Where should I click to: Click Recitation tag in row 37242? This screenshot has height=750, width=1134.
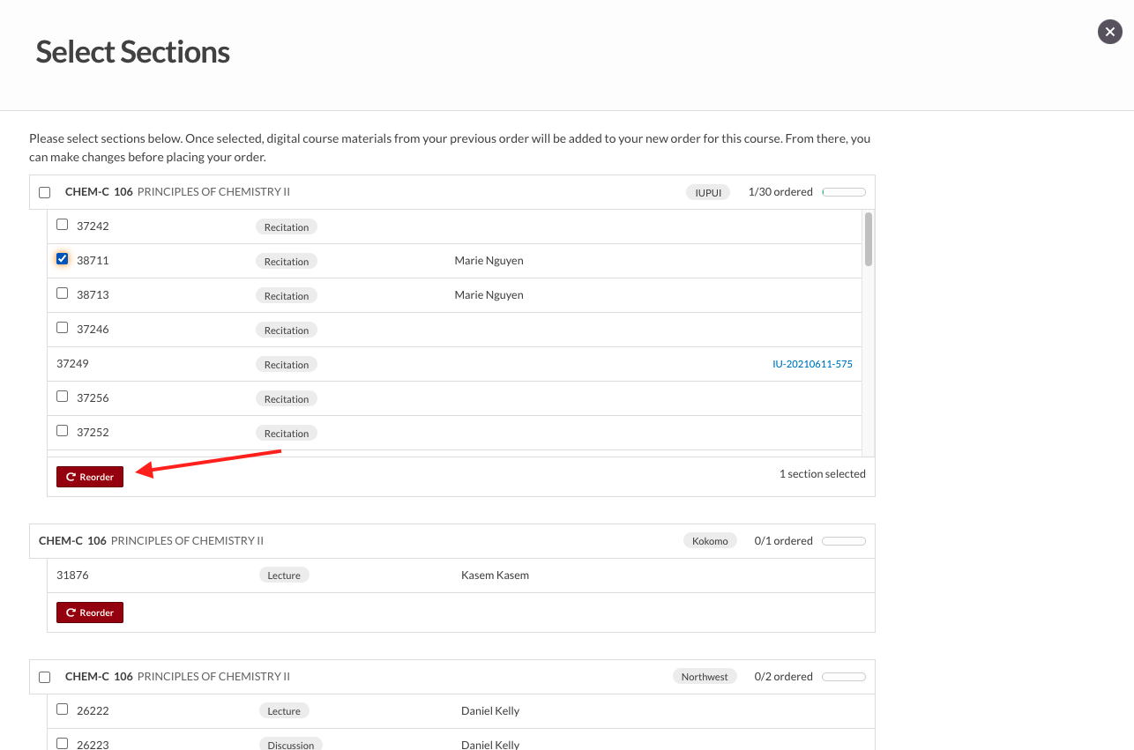click(287, 226)
